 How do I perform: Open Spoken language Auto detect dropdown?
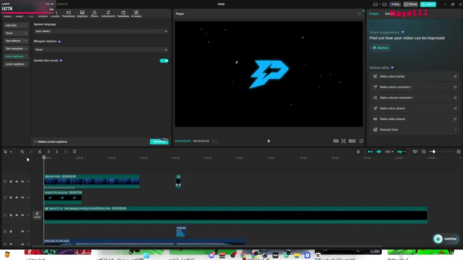point(101,31)
